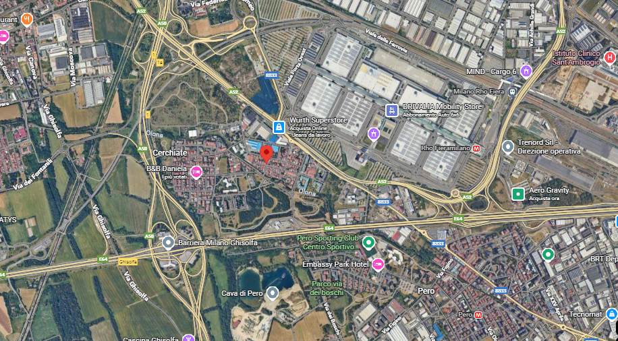Open the B&B Daniela hotel marker
Viewport: 618px width, 341px height.
[x=196, y=172]
